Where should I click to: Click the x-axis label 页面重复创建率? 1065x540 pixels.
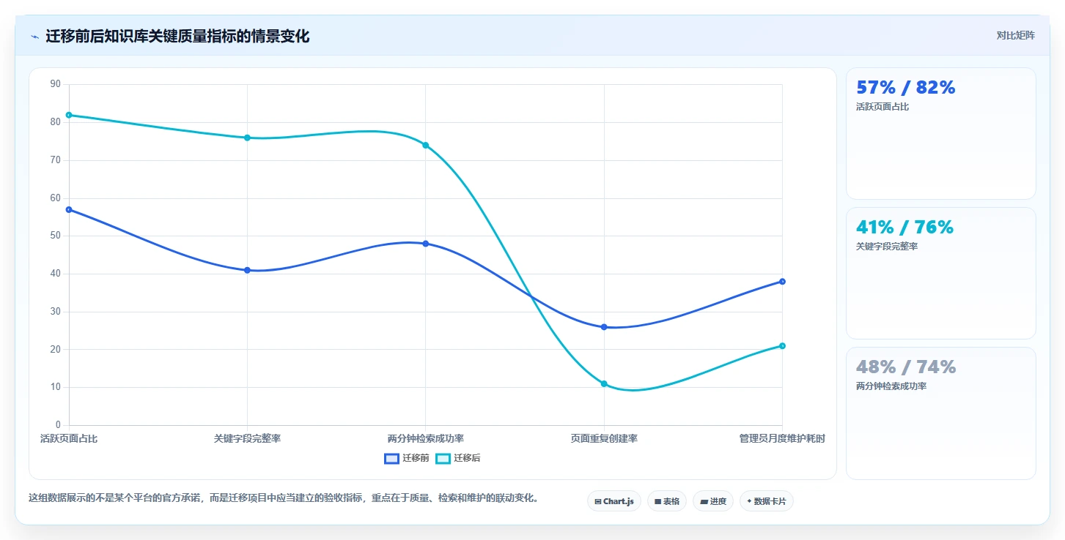(x=604, y=439)
